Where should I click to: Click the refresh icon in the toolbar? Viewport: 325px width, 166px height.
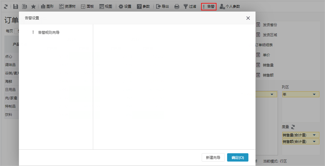pos(6,7)
